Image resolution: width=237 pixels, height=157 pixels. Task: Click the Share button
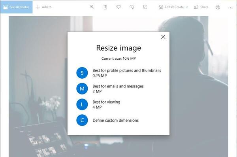point(201,7)
